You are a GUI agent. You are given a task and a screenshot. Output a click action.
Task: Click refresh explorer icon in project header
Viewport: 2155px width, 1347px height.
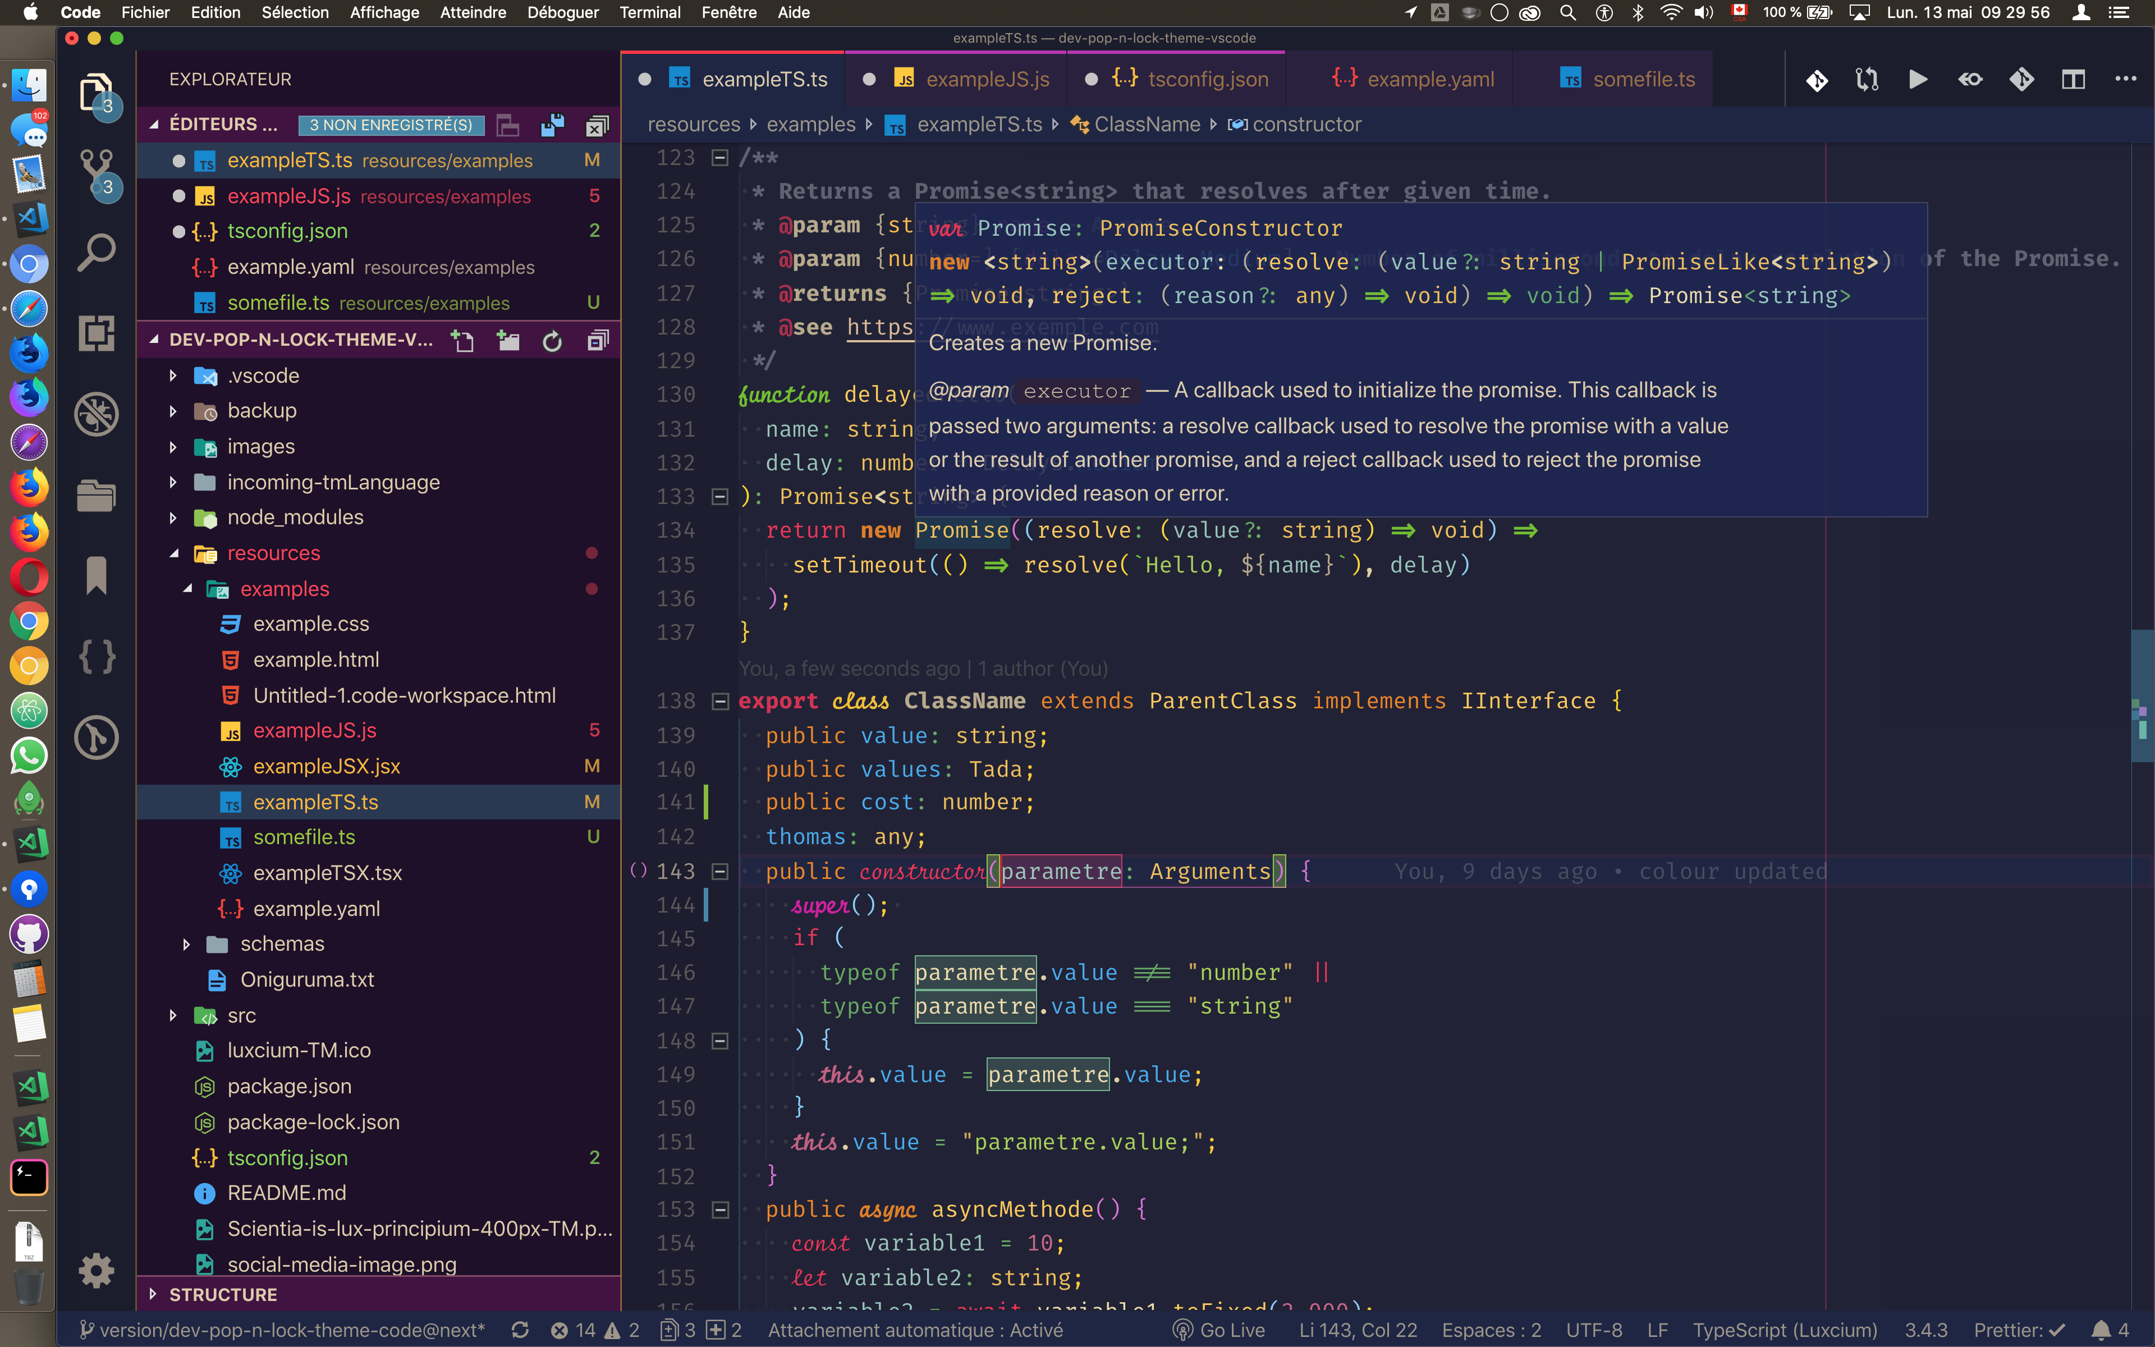[x=552, y=340]
